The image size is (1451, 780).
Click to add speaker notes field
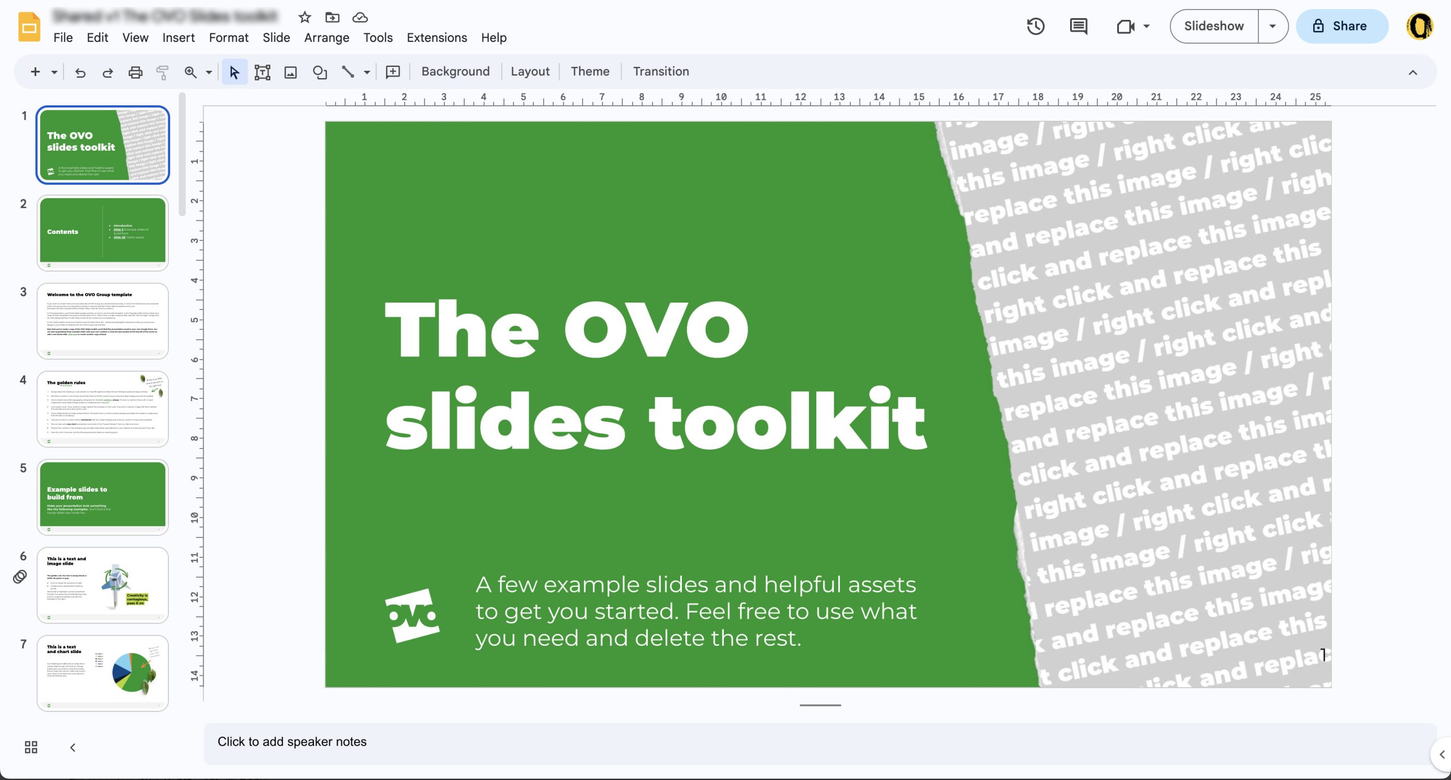click(x=820, y=744)
